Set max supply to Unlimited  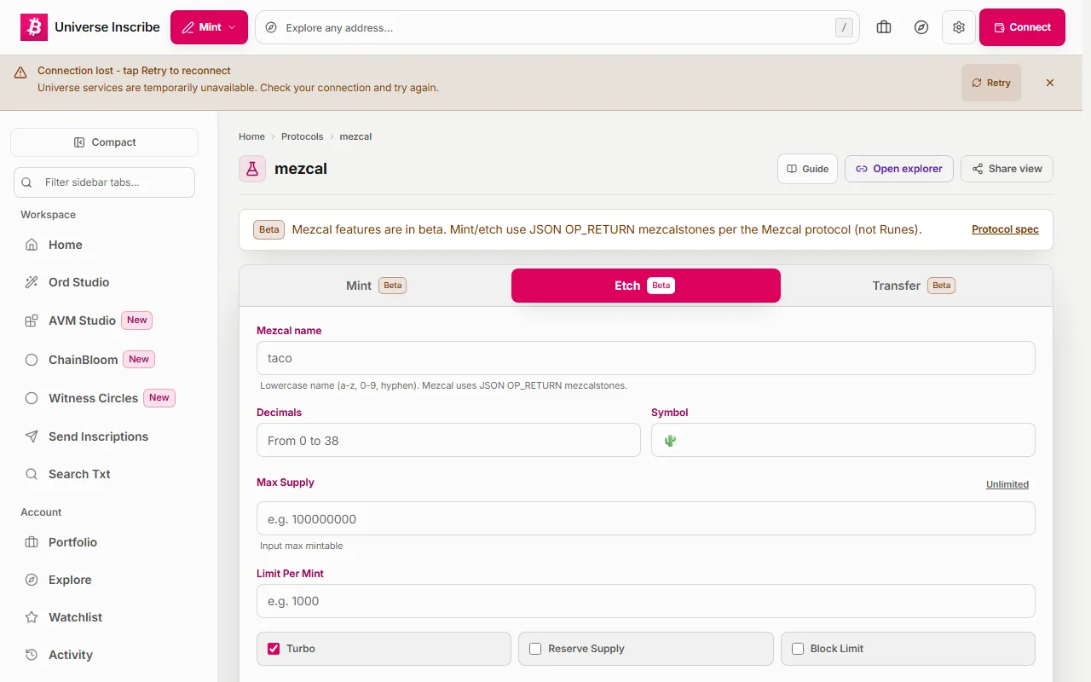click(x=1007, y=484)
